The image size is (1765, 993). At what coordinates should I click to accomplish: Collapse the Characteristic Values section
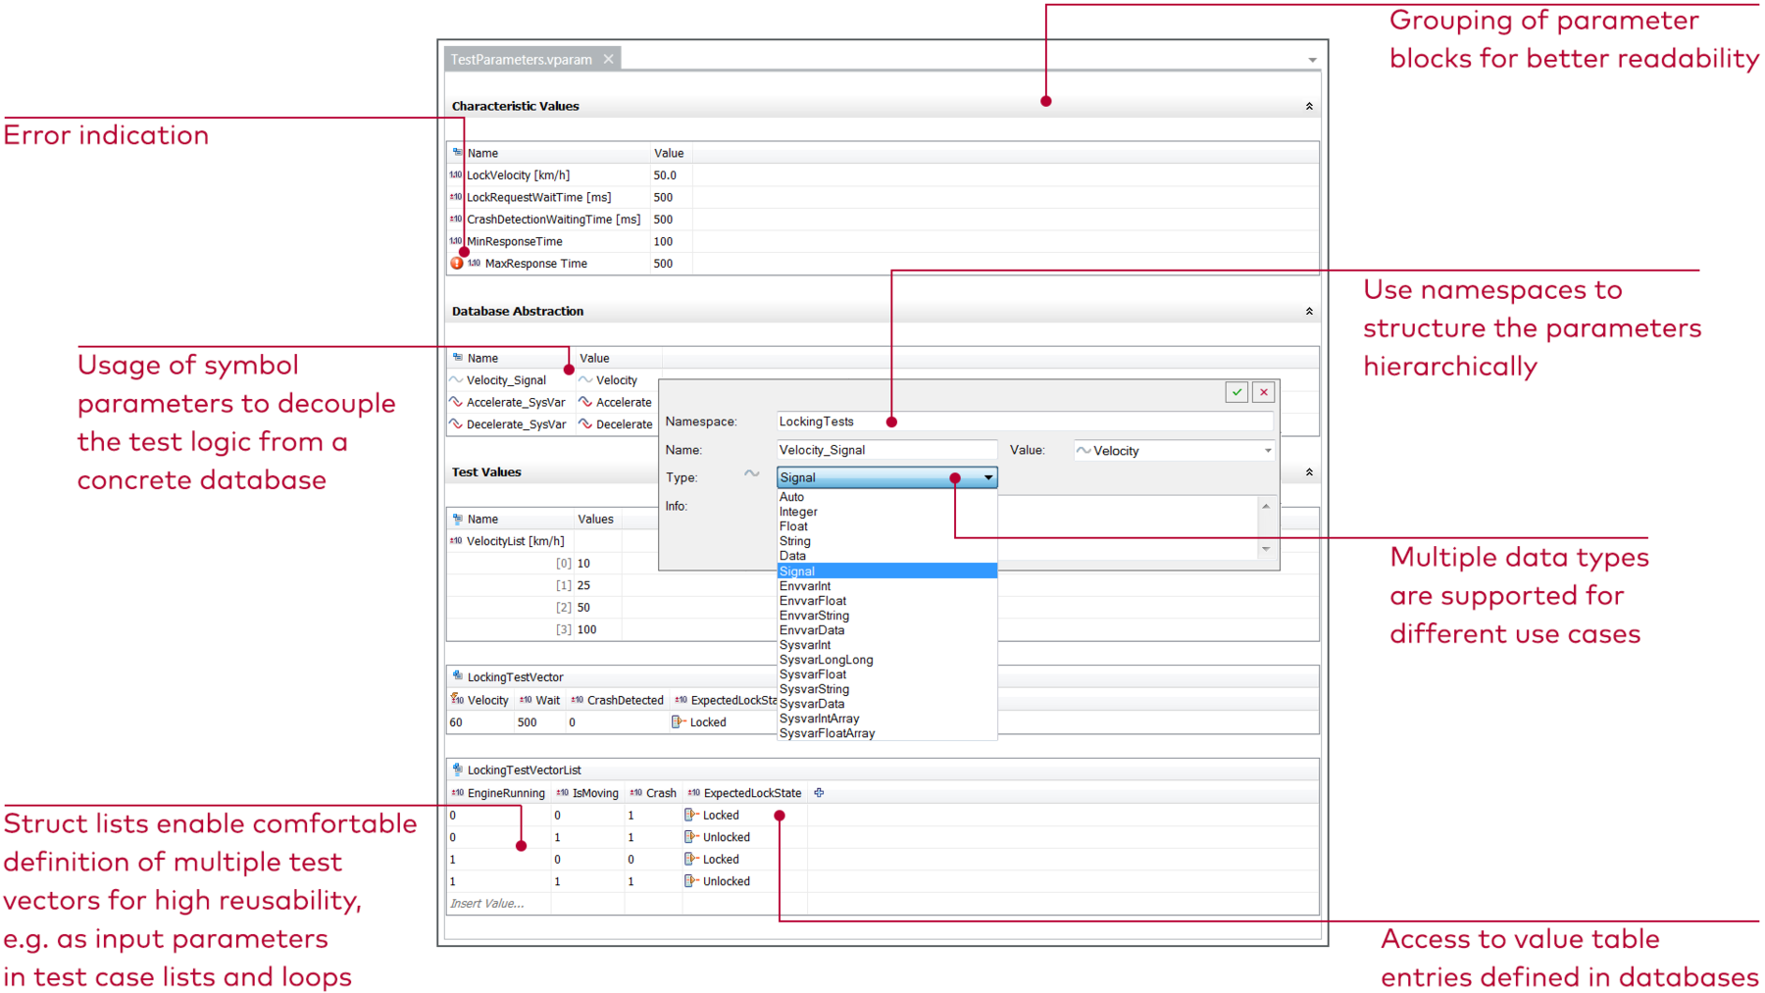pos(1309,106)
